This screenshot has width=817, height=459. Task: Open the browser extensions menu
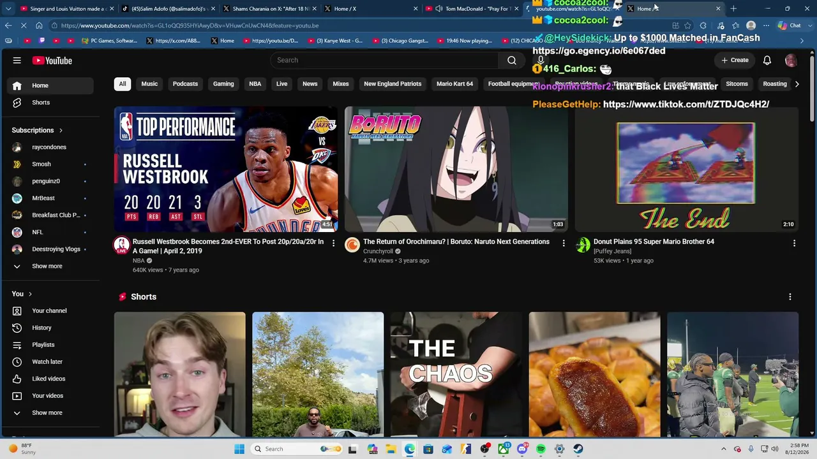[x=703, y=25]
